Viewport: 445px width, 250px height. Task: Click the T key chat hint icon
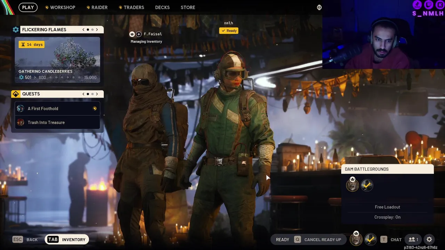coord(383,239)
